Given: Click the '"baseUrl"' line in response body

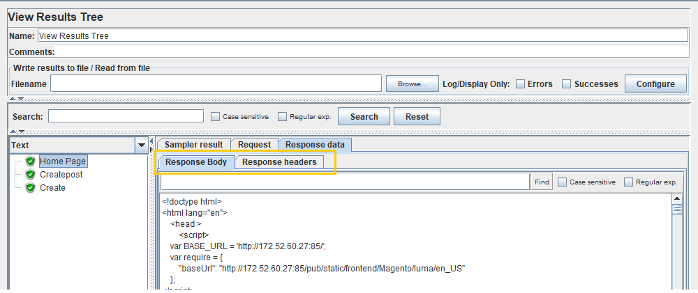Looking at the screenshot, I should click(x=321, y=269).
